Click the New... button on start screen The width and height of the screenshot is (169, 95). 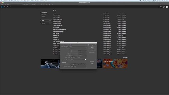pyautogui.click(x=46, y=20)
